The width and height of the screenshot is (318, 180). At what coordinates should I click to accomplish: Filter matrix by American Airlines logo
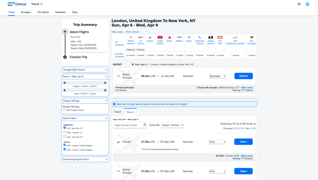point(200,37)
